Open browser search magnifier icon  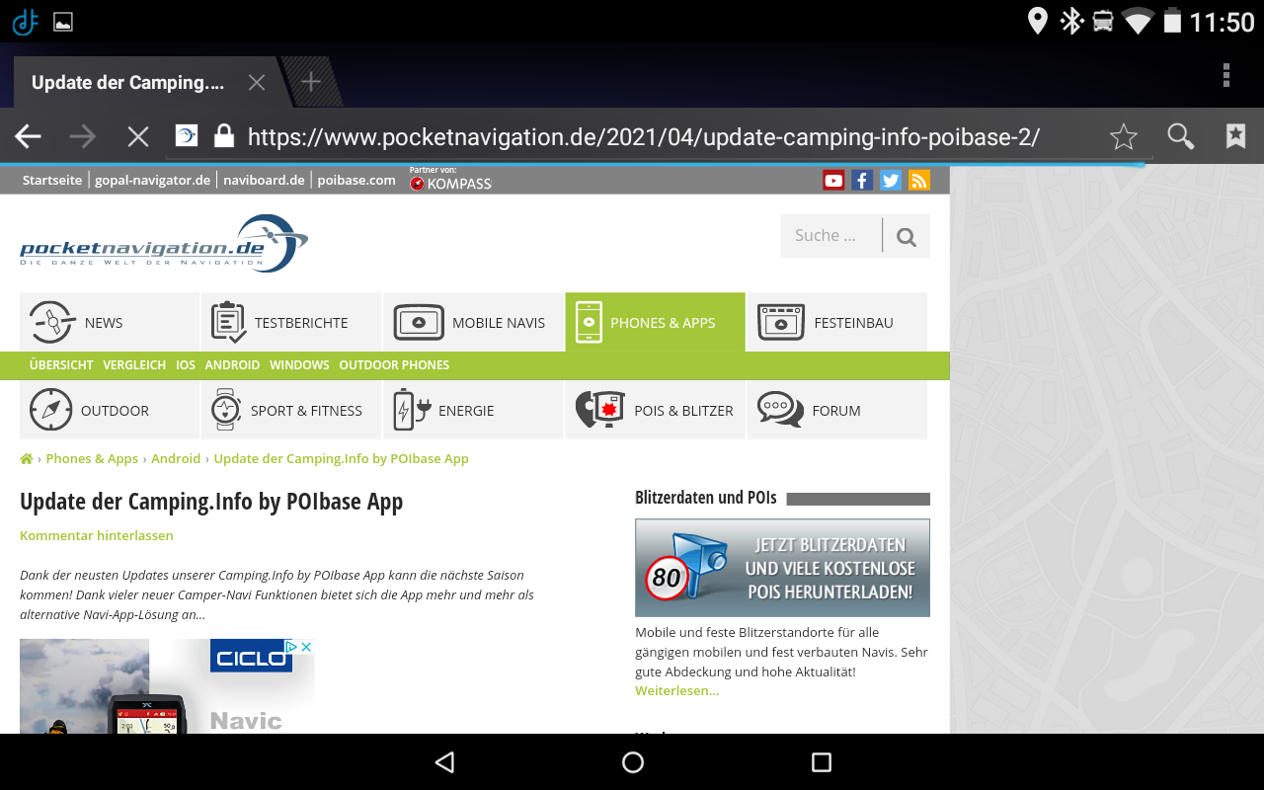(x=1181, y=136)
